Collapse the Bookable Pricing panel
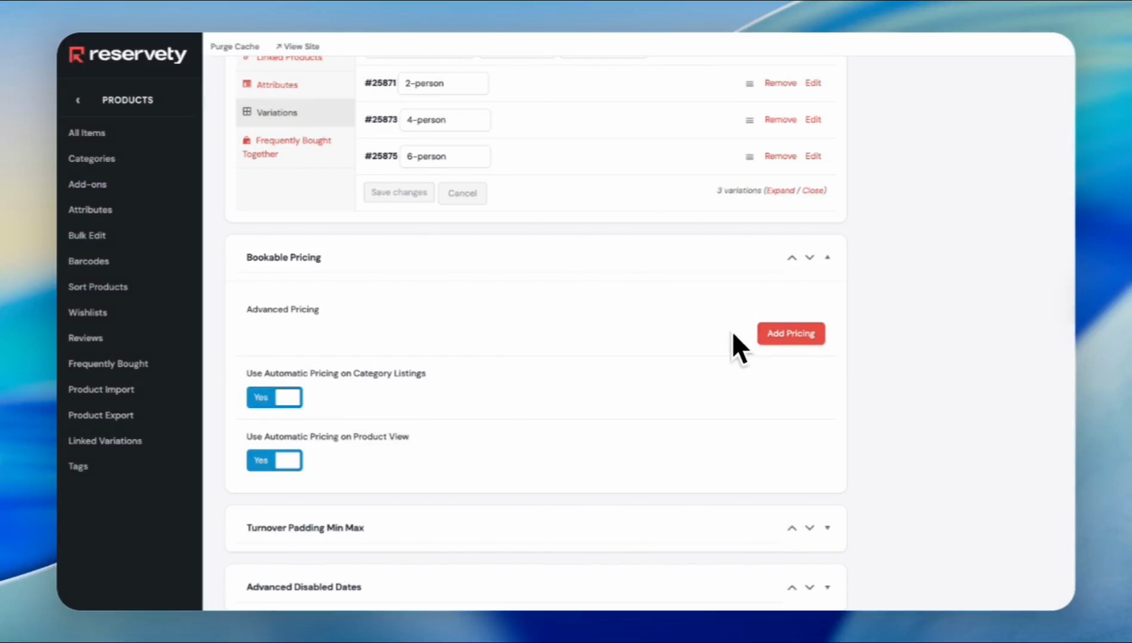The width and height of the screenshot is (1132, 643). tap(828, 257)
